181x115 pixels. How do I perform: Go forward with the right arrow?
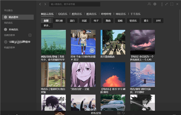point(45,4)
